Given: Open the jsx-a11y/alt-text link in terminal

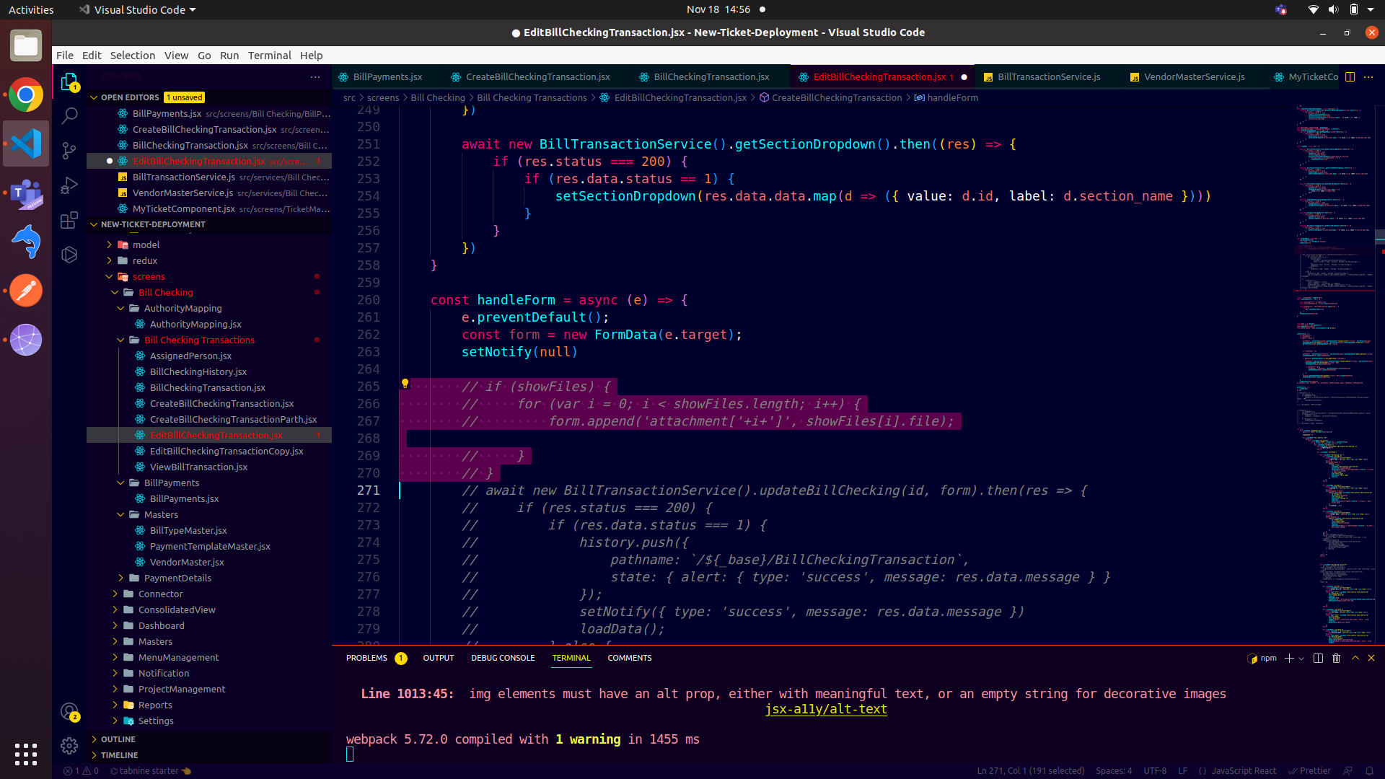Looking at the screenshot, I should coord(826,709).
